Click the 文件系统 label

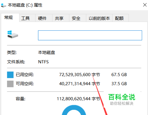pos(16,62)
